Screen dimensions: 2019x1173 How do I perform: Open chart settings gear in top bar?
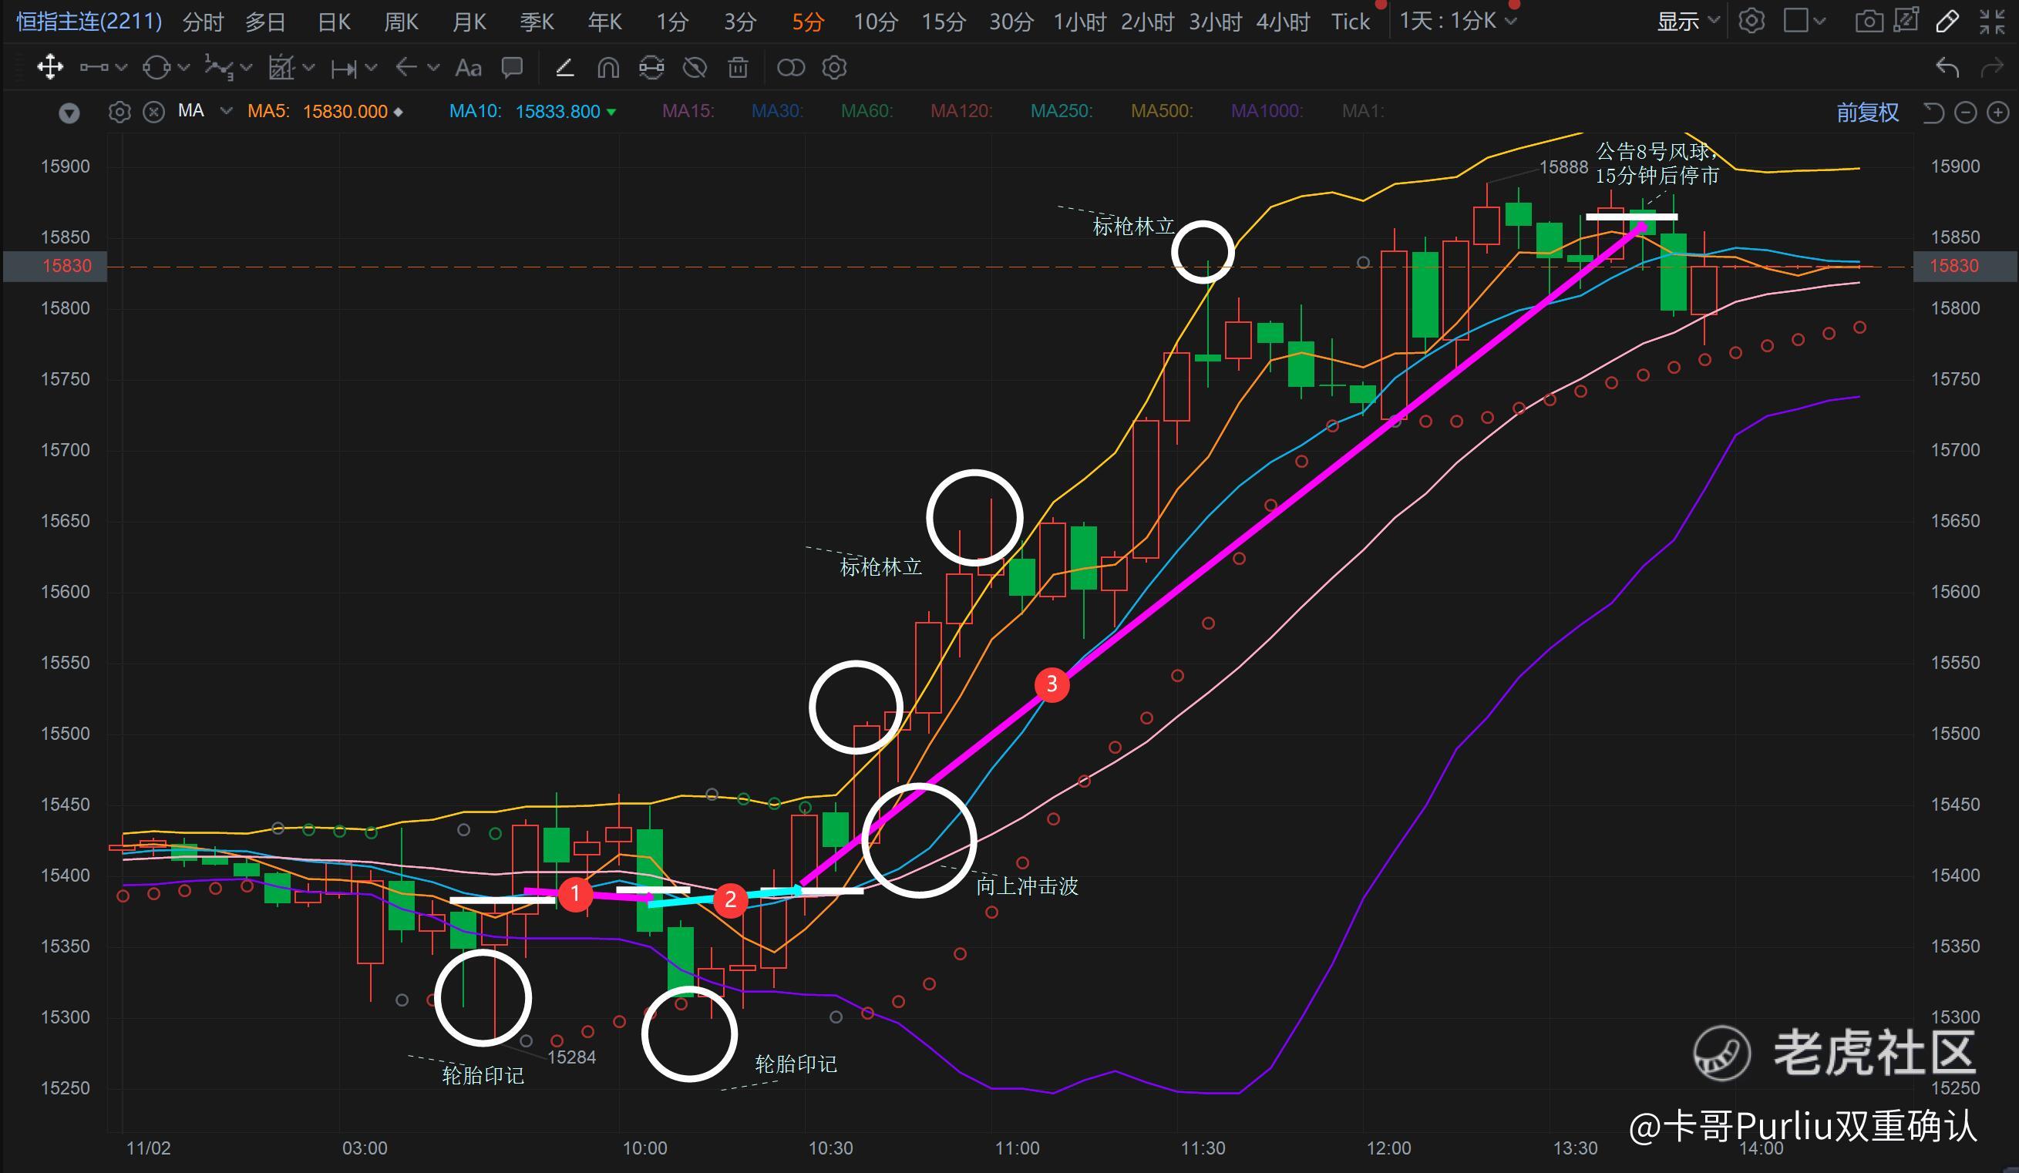1751,20
